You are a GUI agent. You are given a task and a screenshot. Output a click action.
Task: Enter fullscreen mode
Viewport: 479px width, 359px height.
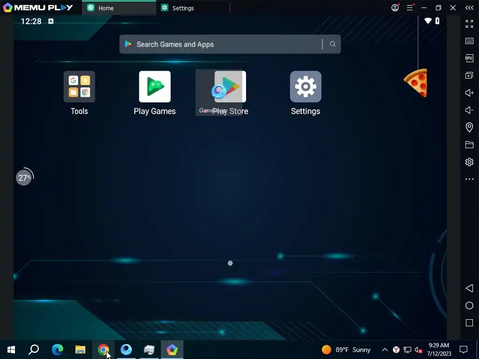click(x=469, y=23)
